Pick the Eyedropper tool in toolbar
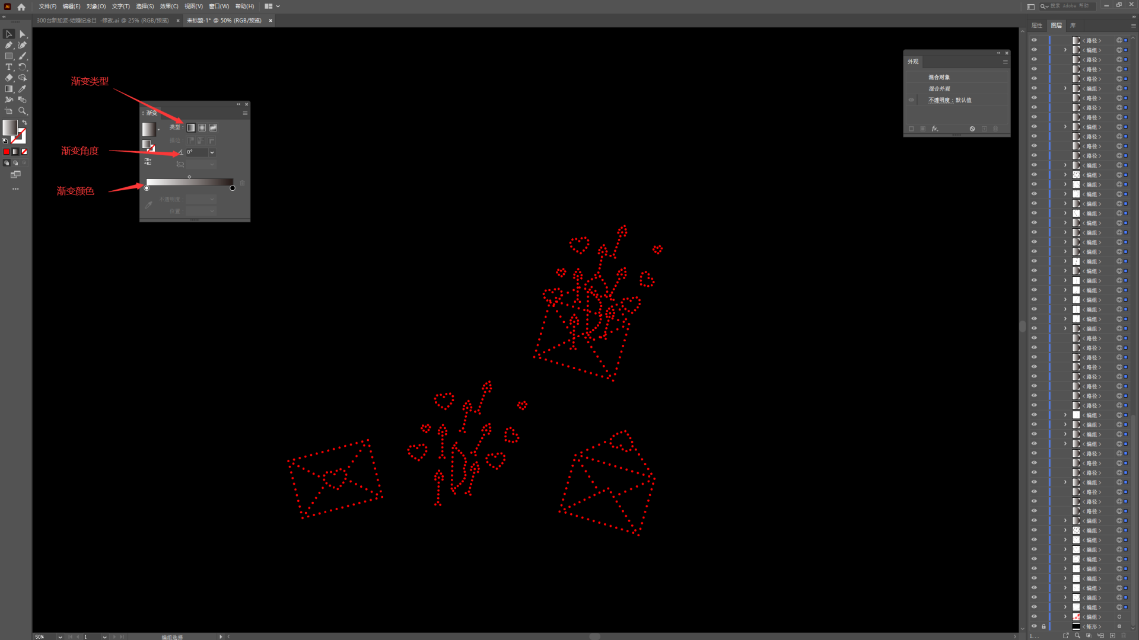The width and height of the screenshot is (1139, 640). [x=23, y=89]
